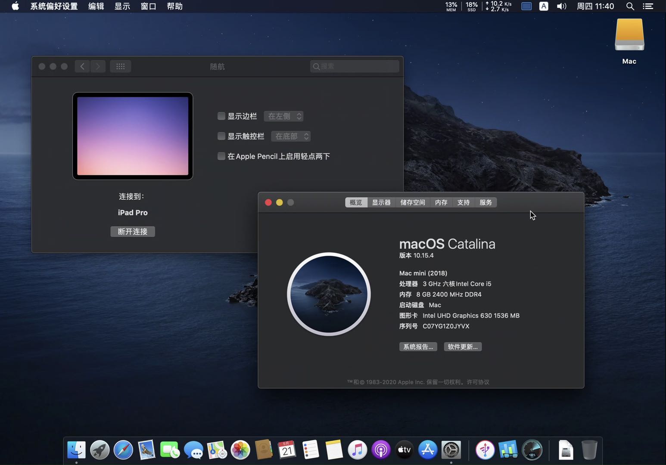
Task: Click the input source A icon
Action: pyautogui.click(x=544, y=6)
